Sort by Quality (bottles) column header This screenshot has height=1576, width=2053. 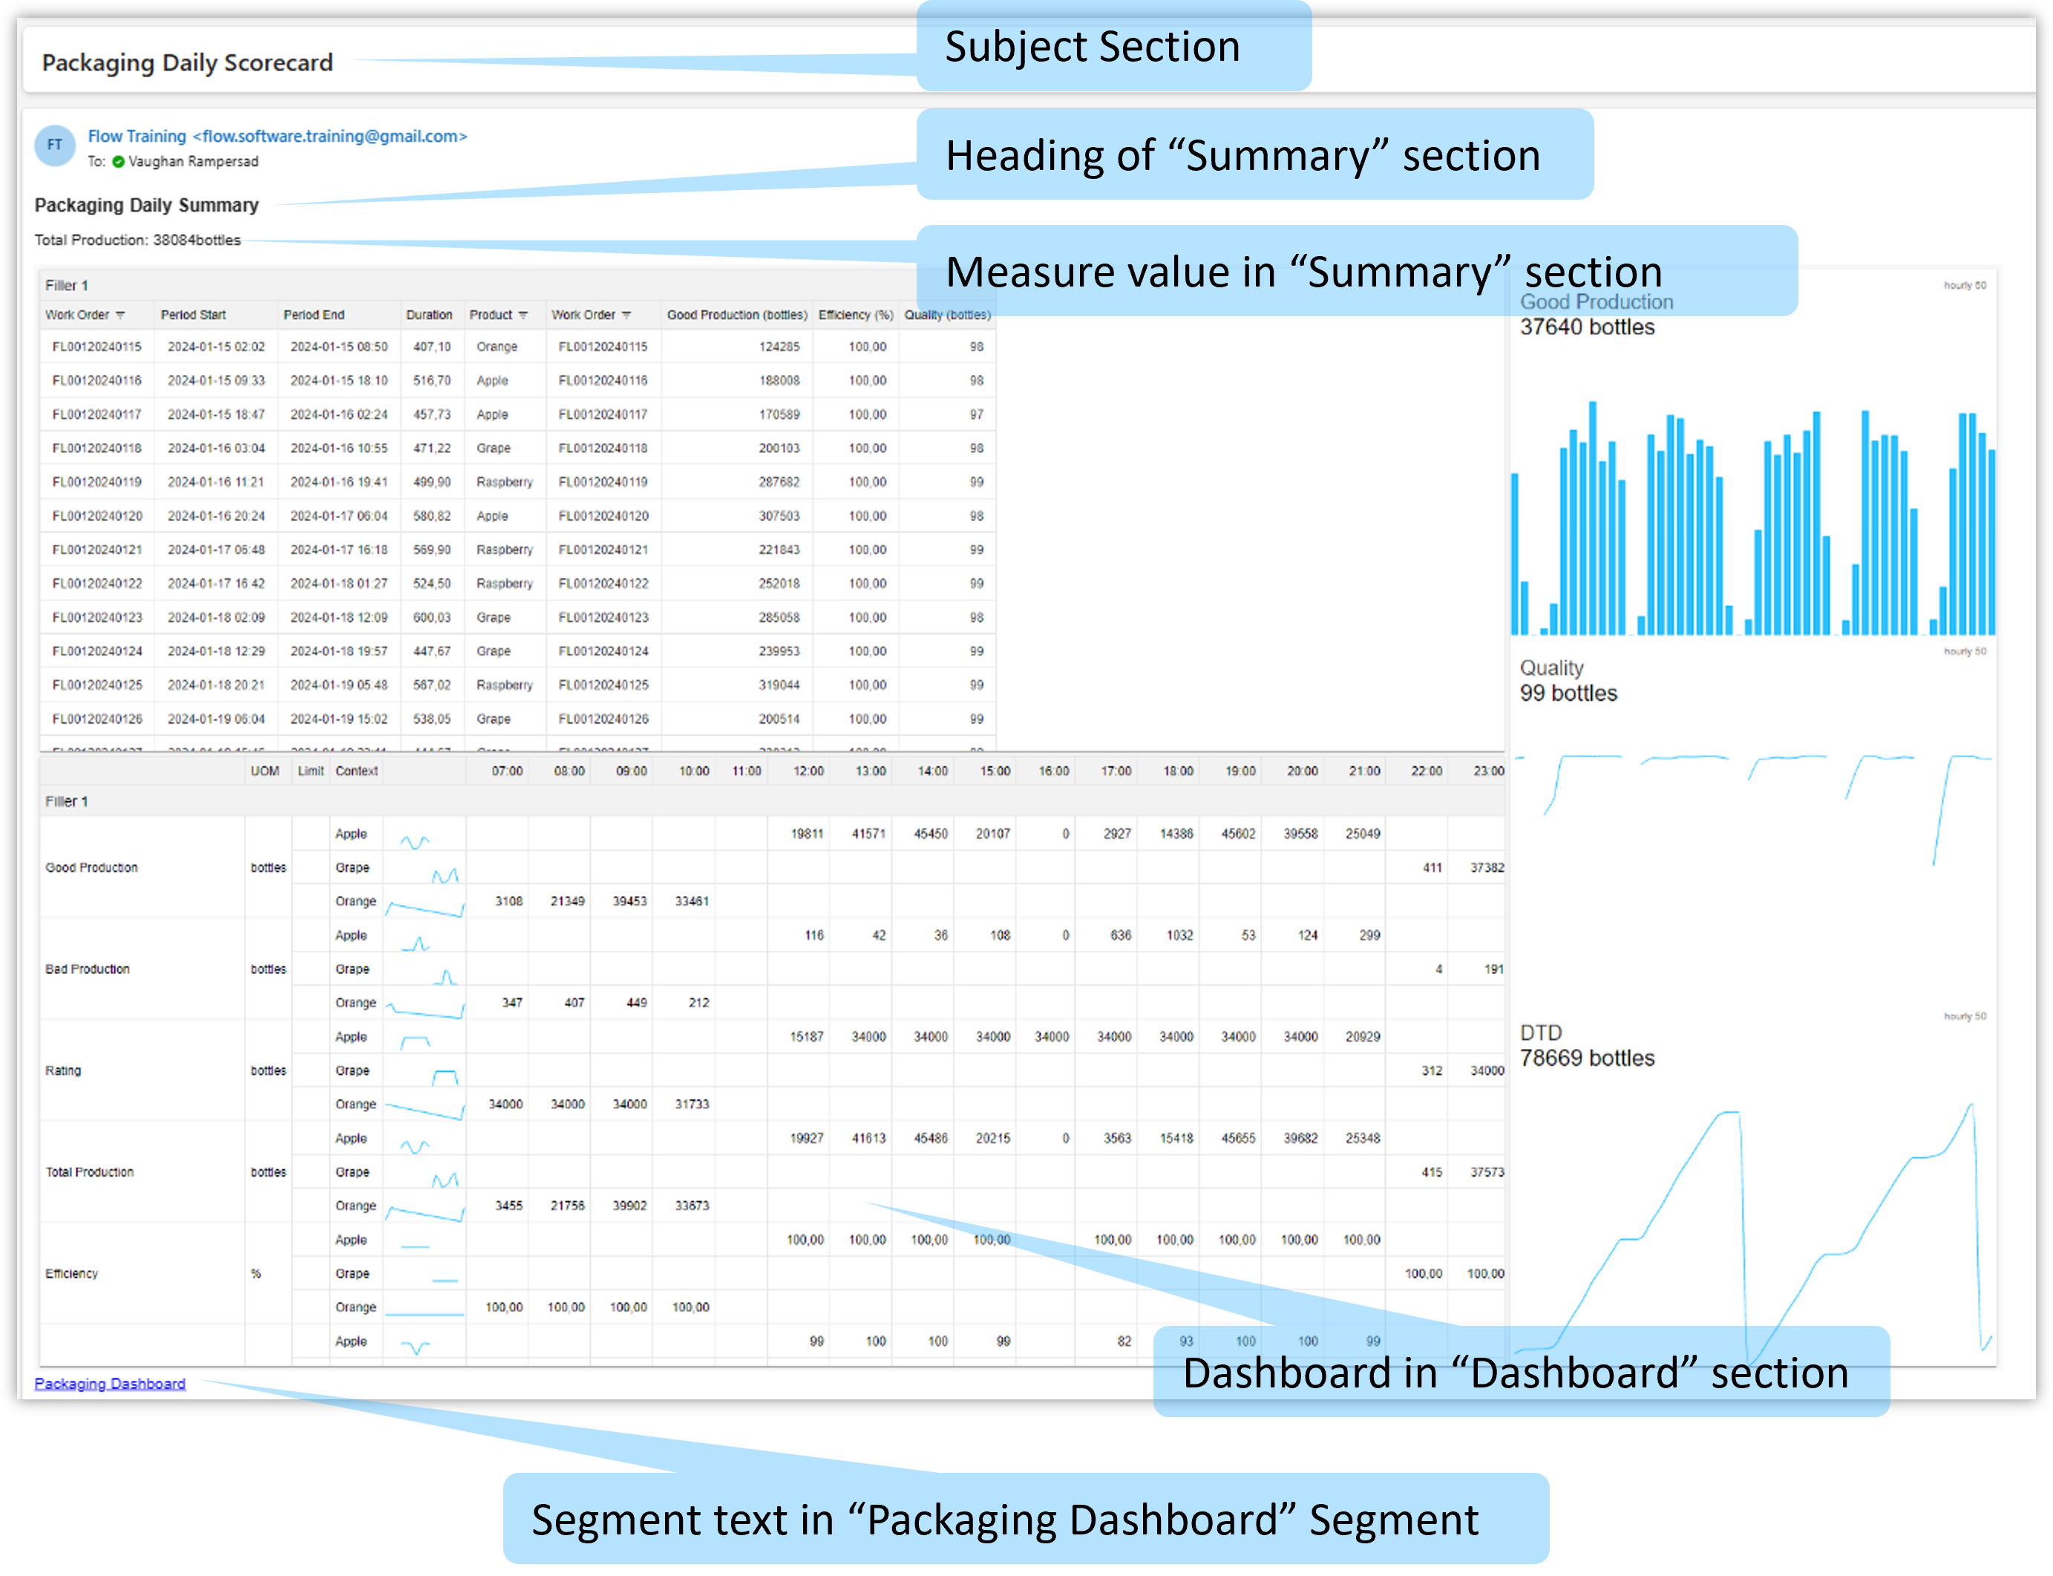point(947,315)
